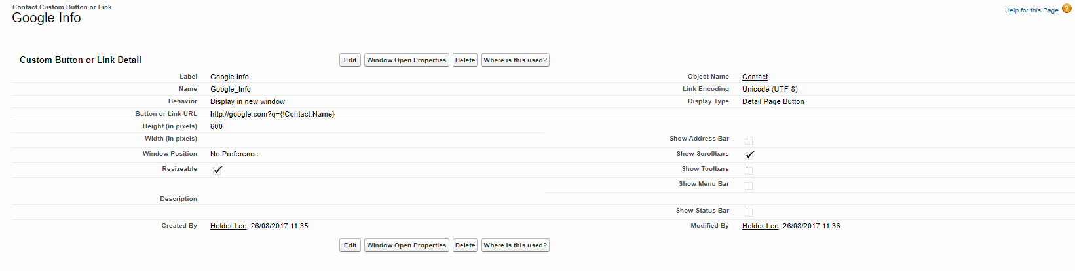Click the bottom Edit button
This screenshot has height=271, width=1075.
pyautogui.click(x=350, y=245)
